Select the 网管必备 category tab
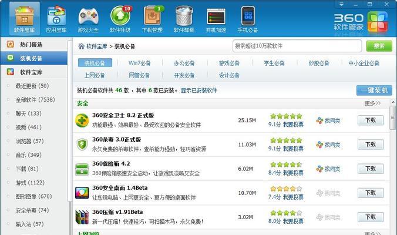The height and width of the screenshot is (235, 397). (140, 75)
